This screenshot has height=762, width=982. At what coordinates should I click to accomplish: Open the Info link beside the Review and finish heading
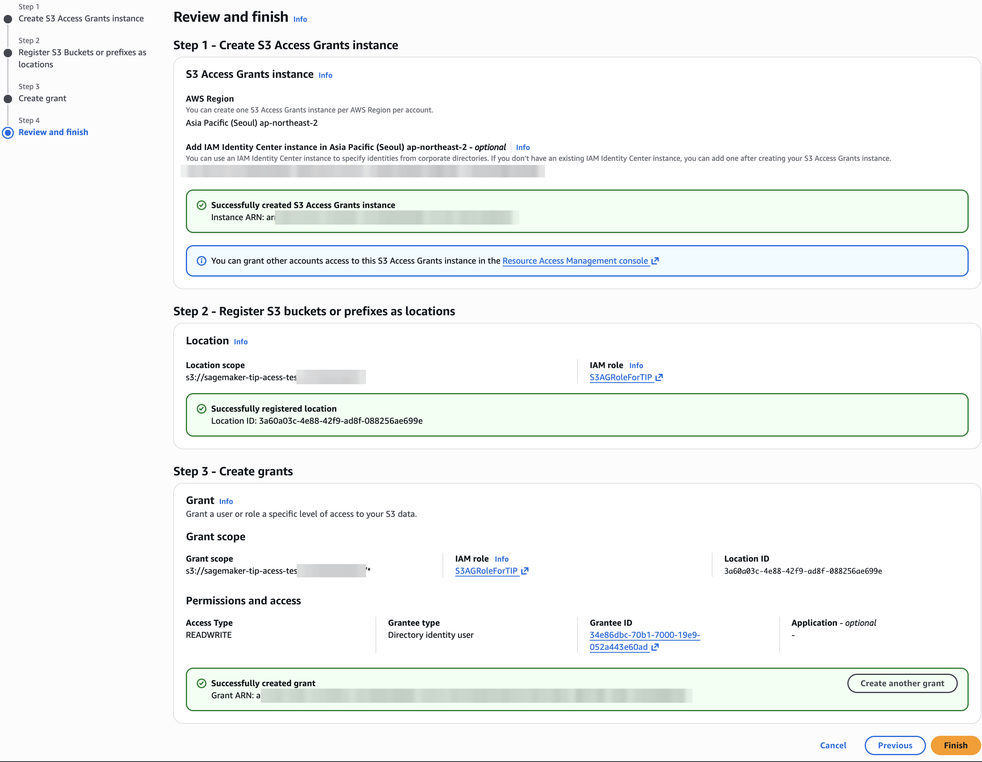click(x=300, y=19)
